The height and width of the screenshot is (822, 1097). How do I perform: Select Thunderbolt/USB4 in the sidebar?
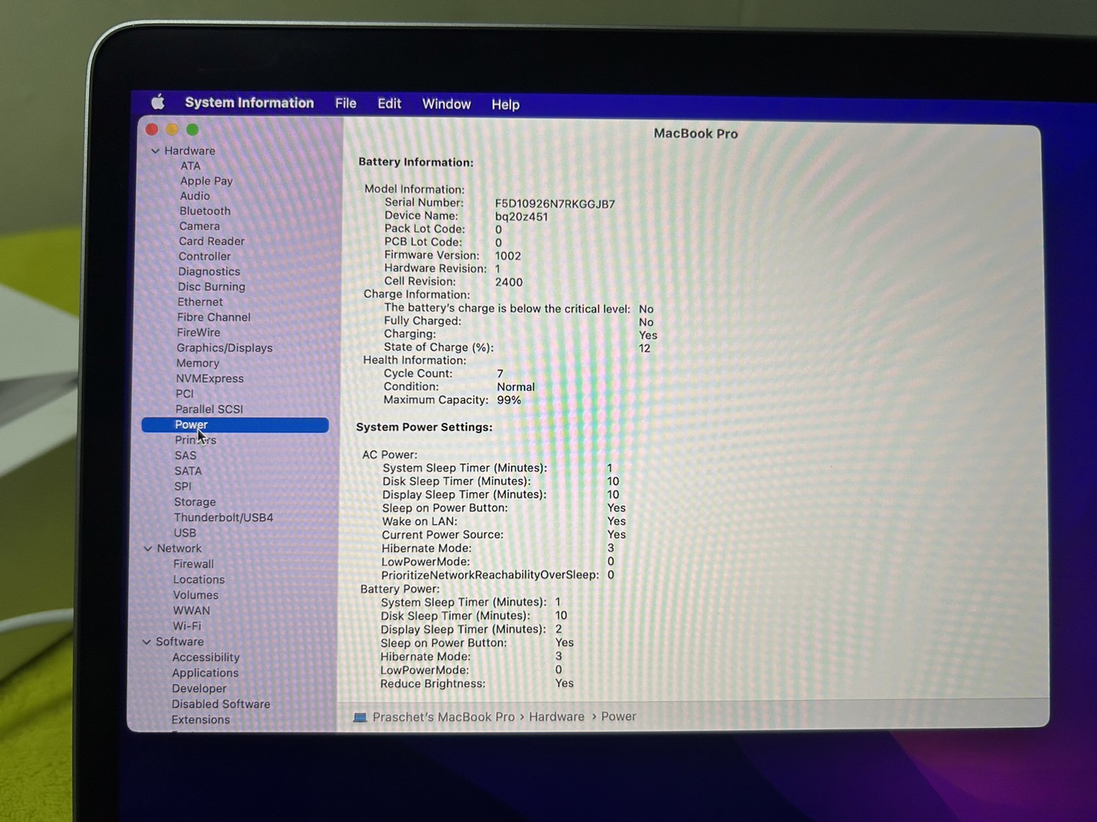(223, 517)
